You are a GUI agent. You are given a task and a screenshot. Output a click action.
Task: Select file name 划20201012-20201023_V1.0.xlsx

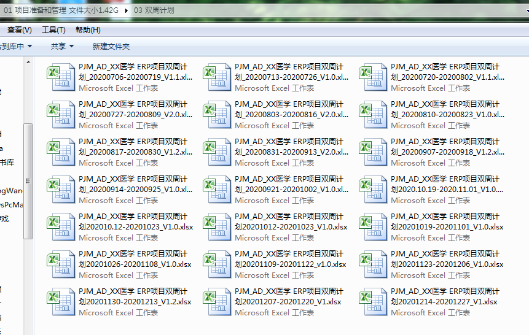tap(291, 227)
